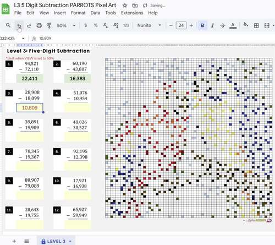Open the Help menu
Screen dimensions: 275x245
click(153, 13)
